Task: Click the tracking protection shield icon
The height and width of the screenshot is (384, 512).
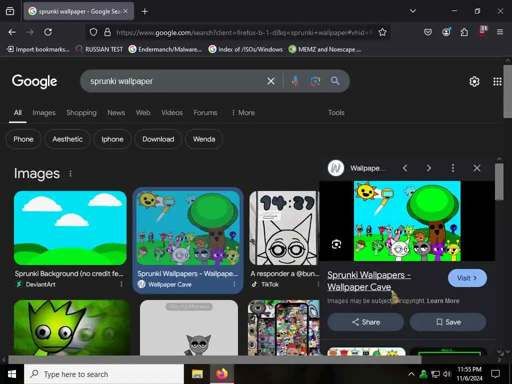Action: tap(93, 32)
